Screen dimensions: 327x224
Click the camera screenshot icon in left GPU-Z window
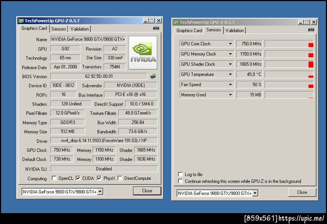point(156,28)
